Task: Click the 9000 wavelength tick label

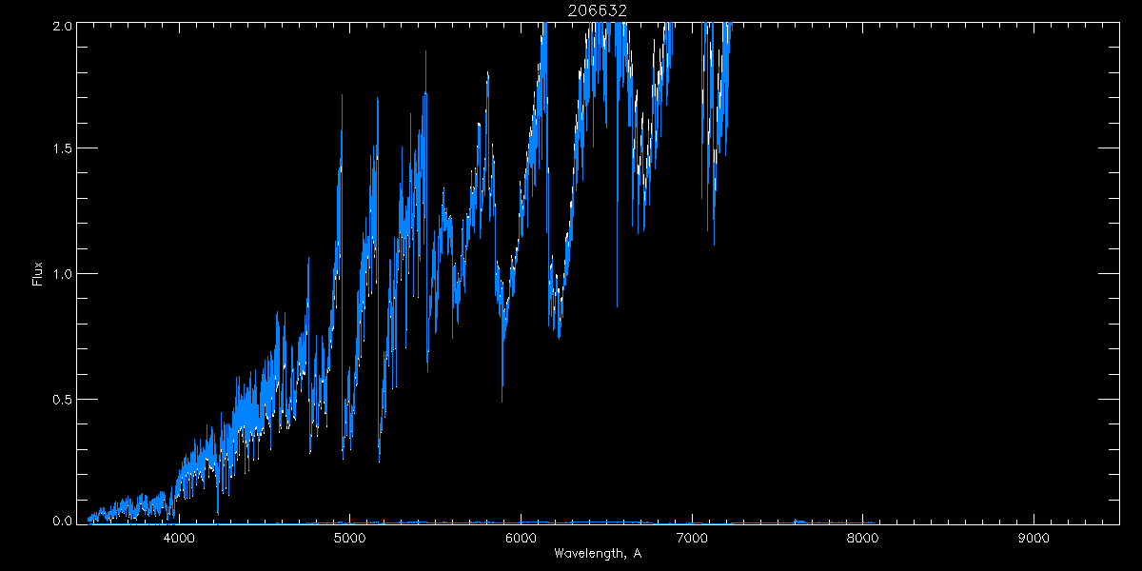Action: pos(1034,540)
